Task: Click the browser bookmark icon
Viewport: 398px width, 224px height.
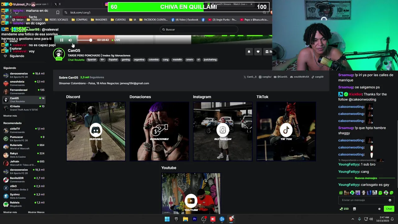Action: click(x=58, y=12)
